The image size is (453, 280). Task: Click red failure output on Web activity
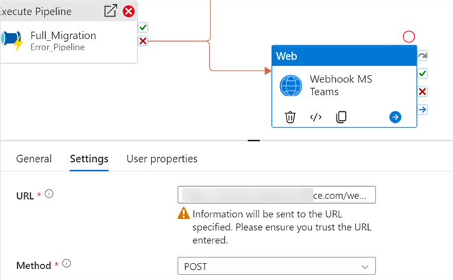tap(423, 91)
